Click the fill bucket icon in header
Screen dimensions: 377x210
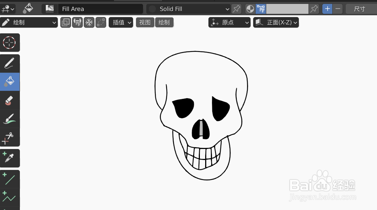pos(28,9)
